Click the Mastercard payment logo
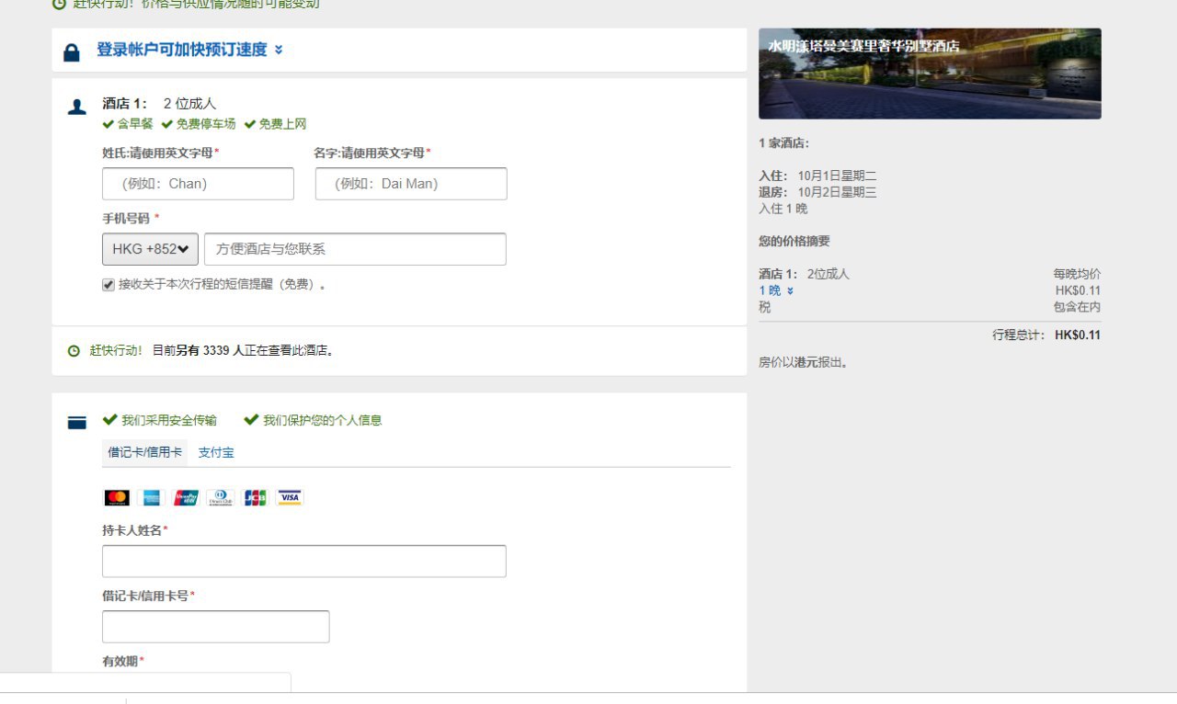 [117, 497]
